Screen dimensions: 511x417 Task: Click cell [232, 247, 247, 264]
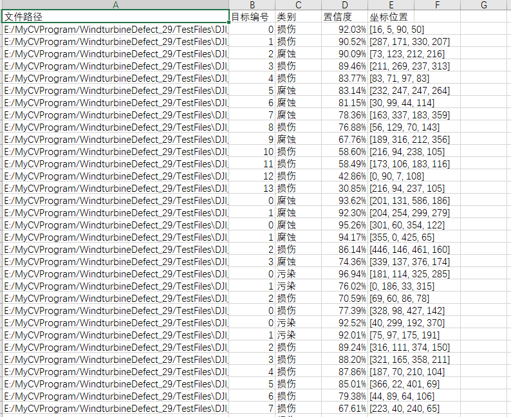391,91
